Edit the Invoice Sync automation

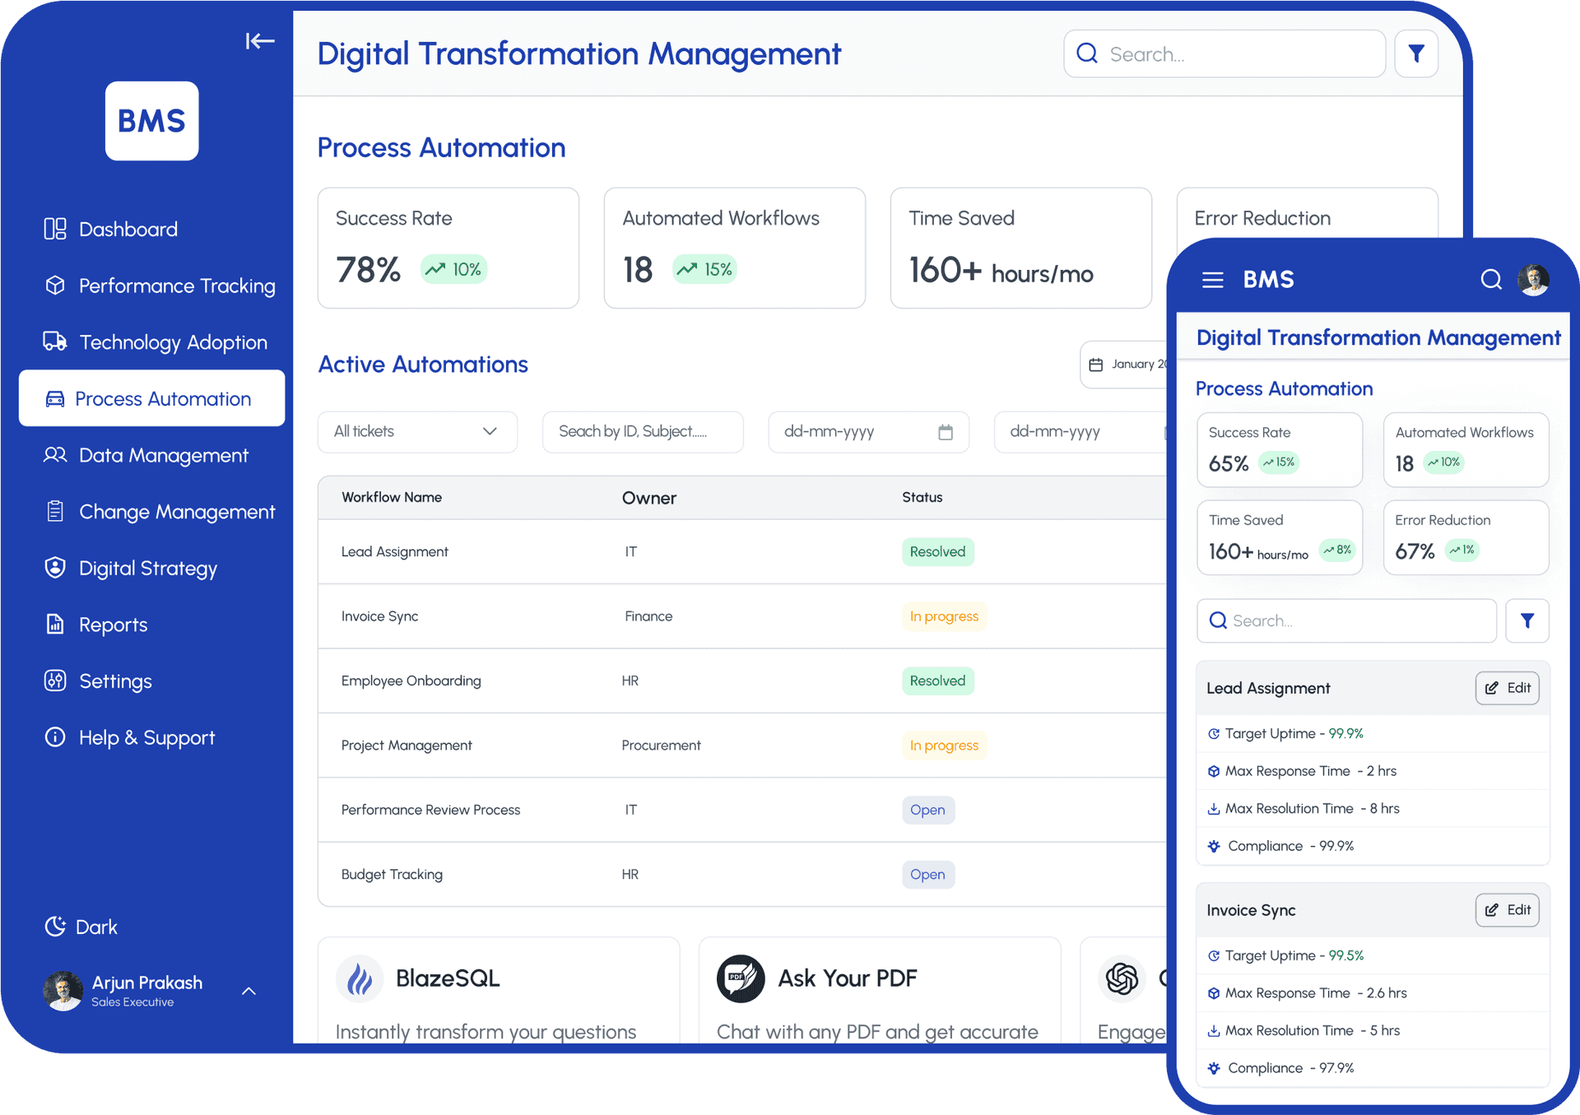pyautogui.click(x=1507, y=910)
